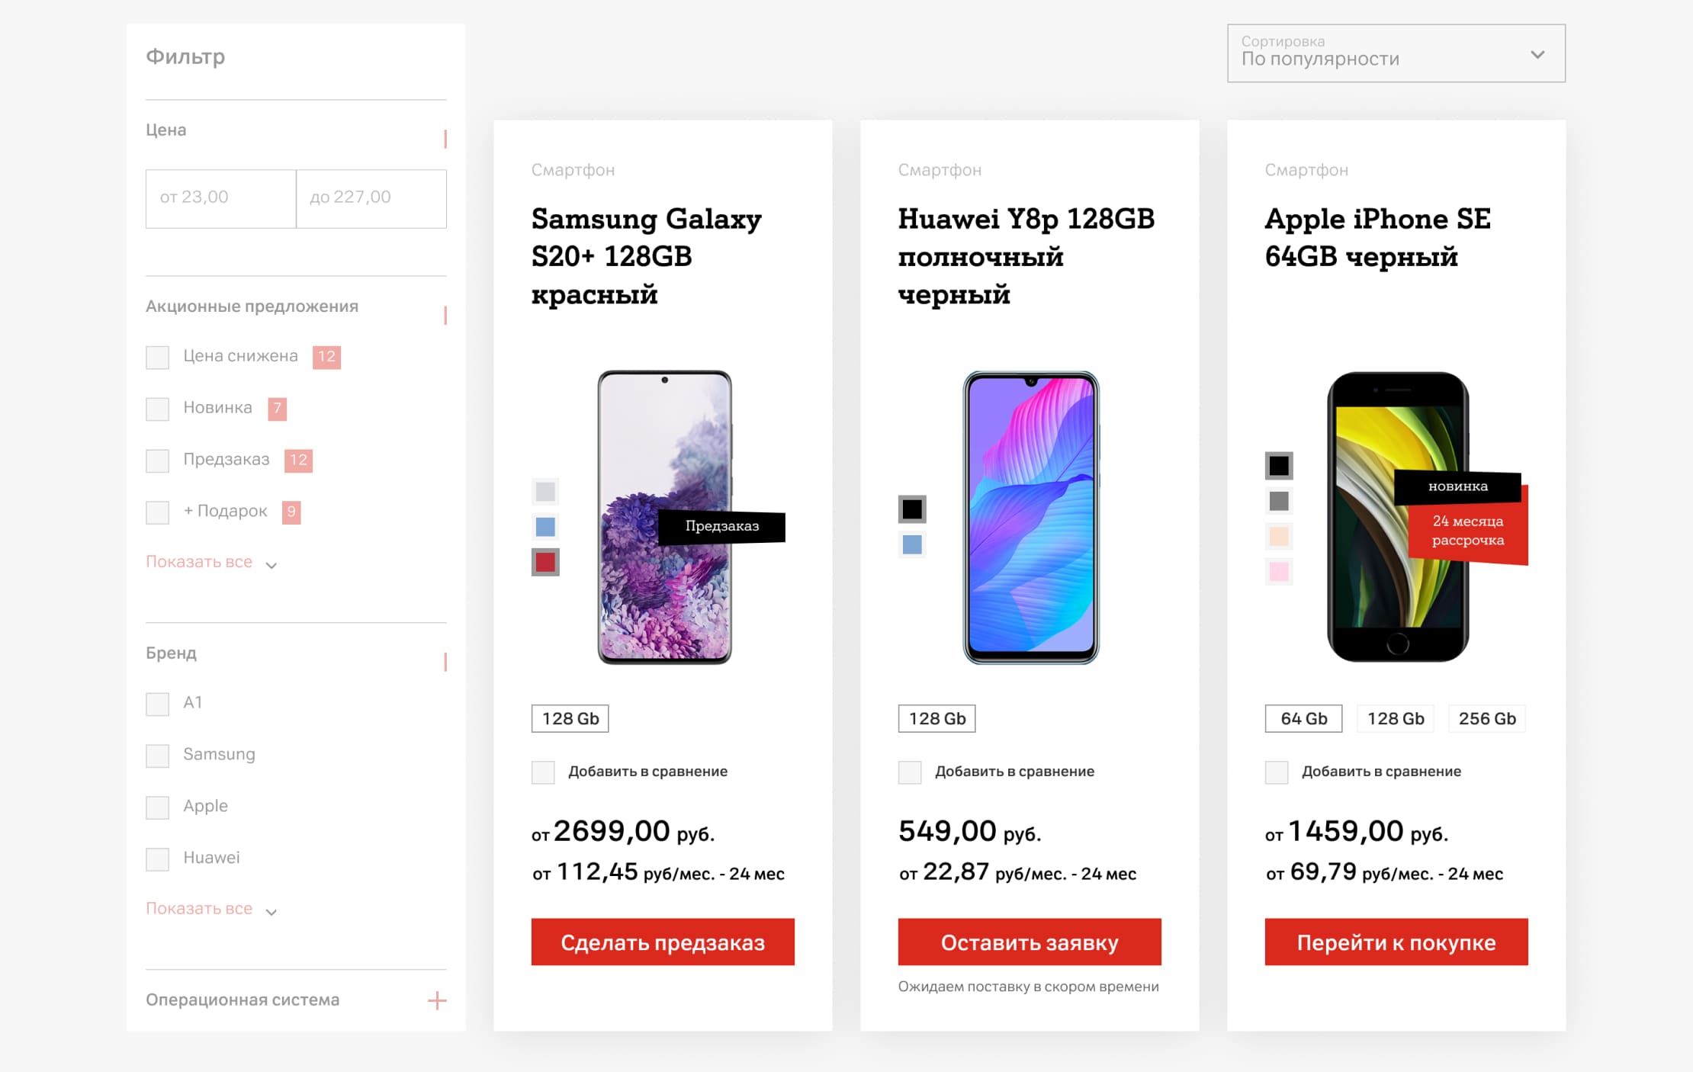Check the Samsung brand filter
Screen dimensions: 1693x1072
[x=158, y=755]
